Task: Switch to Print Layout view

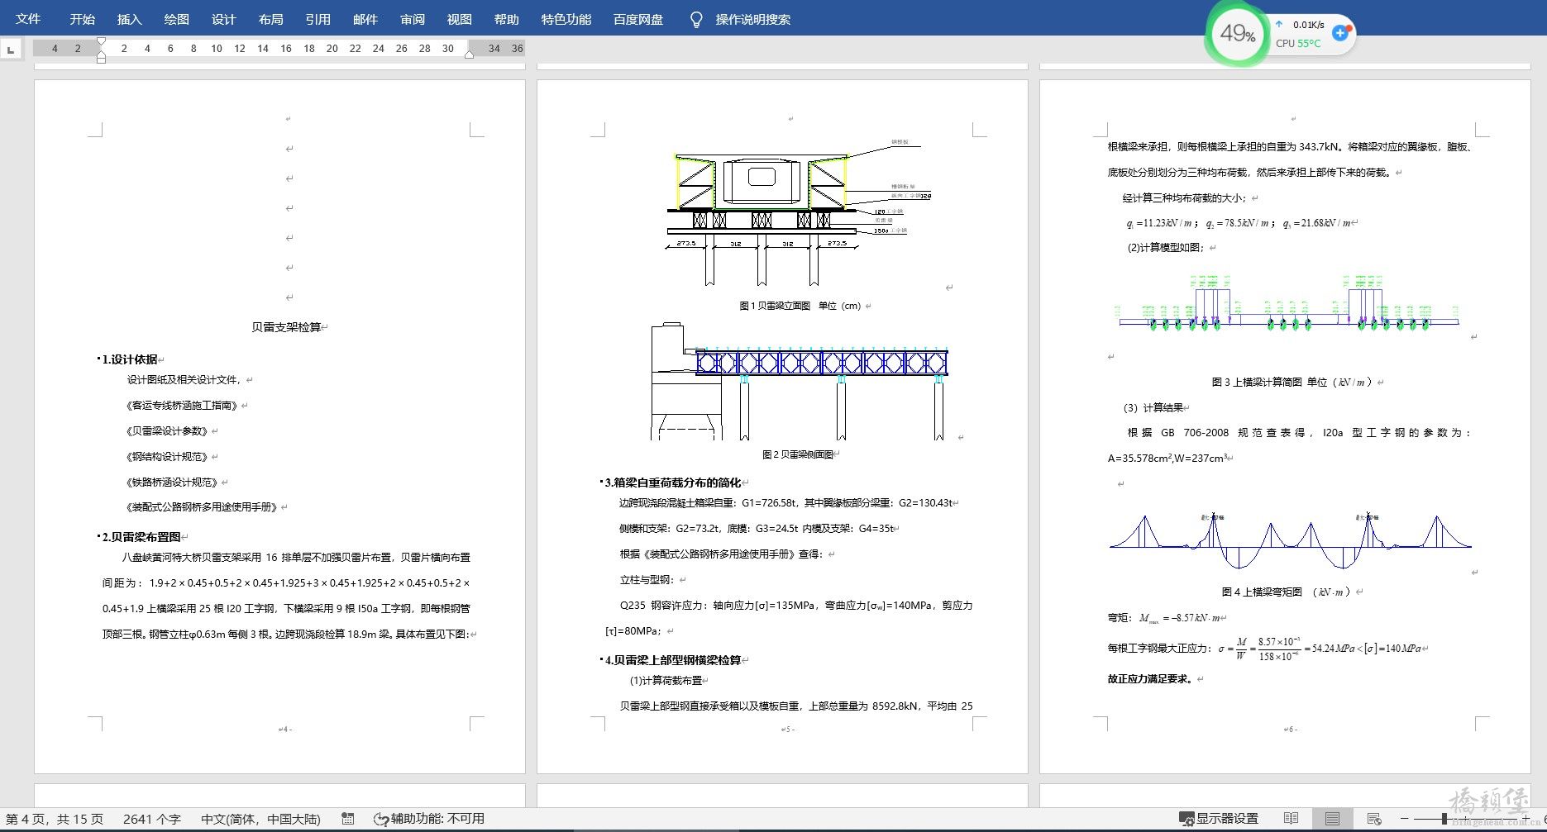Action: click(1332, 819)
